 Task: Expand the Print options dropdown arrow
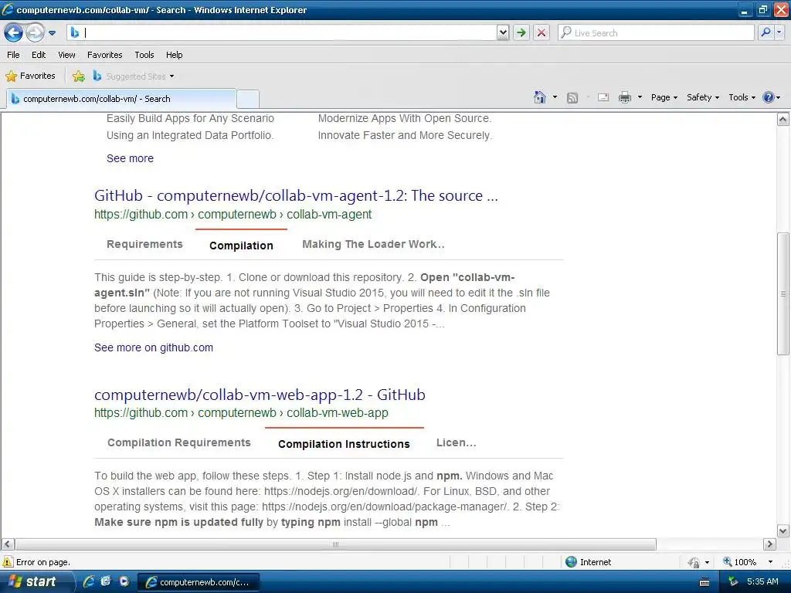tap(640, 97)
